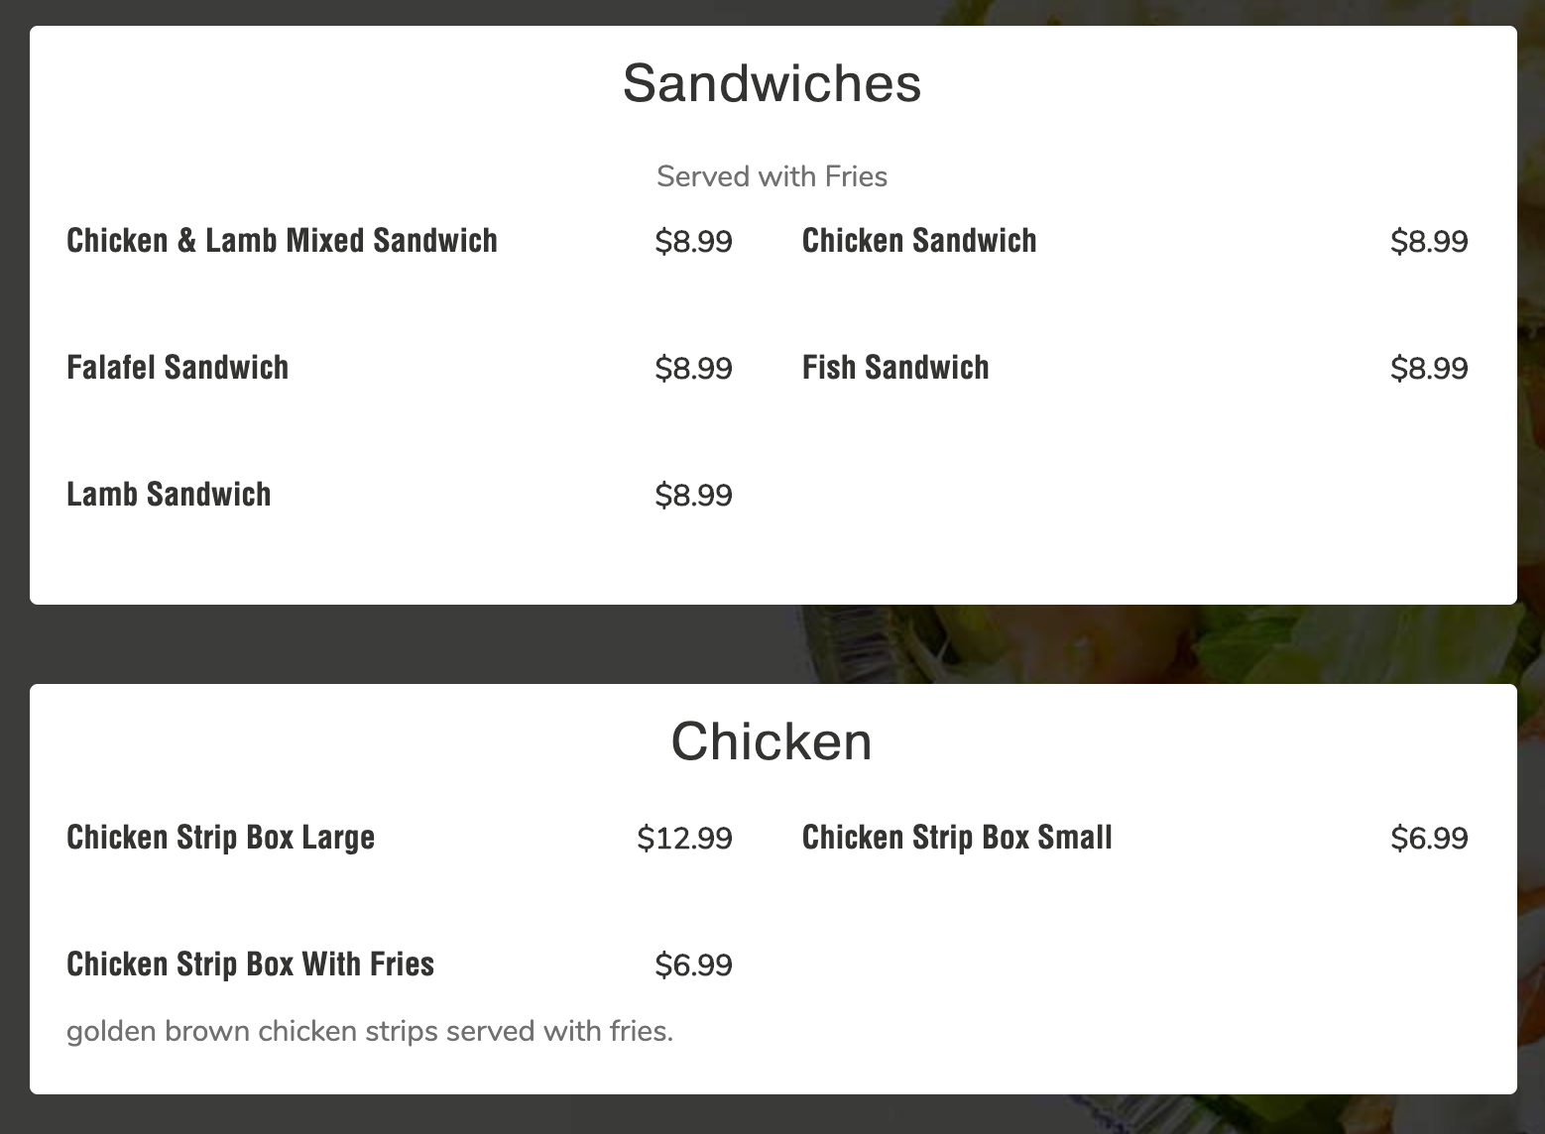Screen dimensions: 1545x1134
Task: Open the Chicken Strip Box Large item
Action: [x=220, y=838]
